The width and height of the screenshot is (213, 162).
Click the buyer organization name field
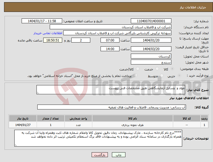point(111,27)
